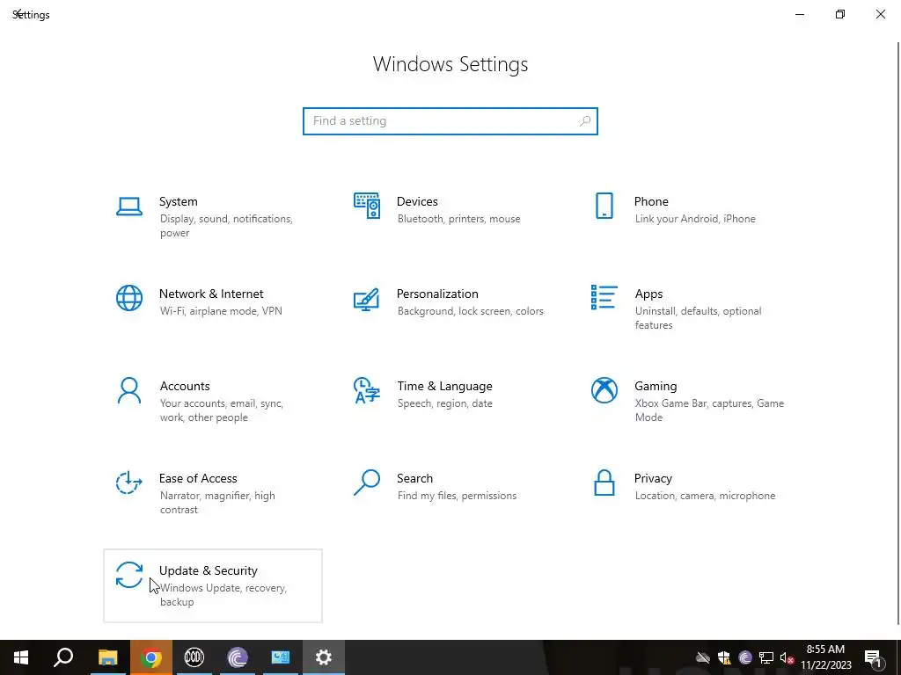Open Windows Security shield tray icon
This screenshot has width=901, height=675.
point(724,657)
